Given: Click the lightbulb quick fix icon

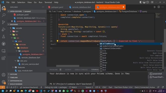Looking at the screenshot, I should point(57,41).
